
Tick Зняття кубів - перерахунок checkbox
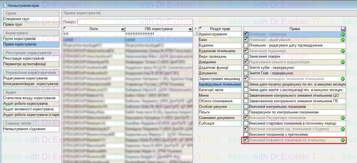[x=246, y=67]
